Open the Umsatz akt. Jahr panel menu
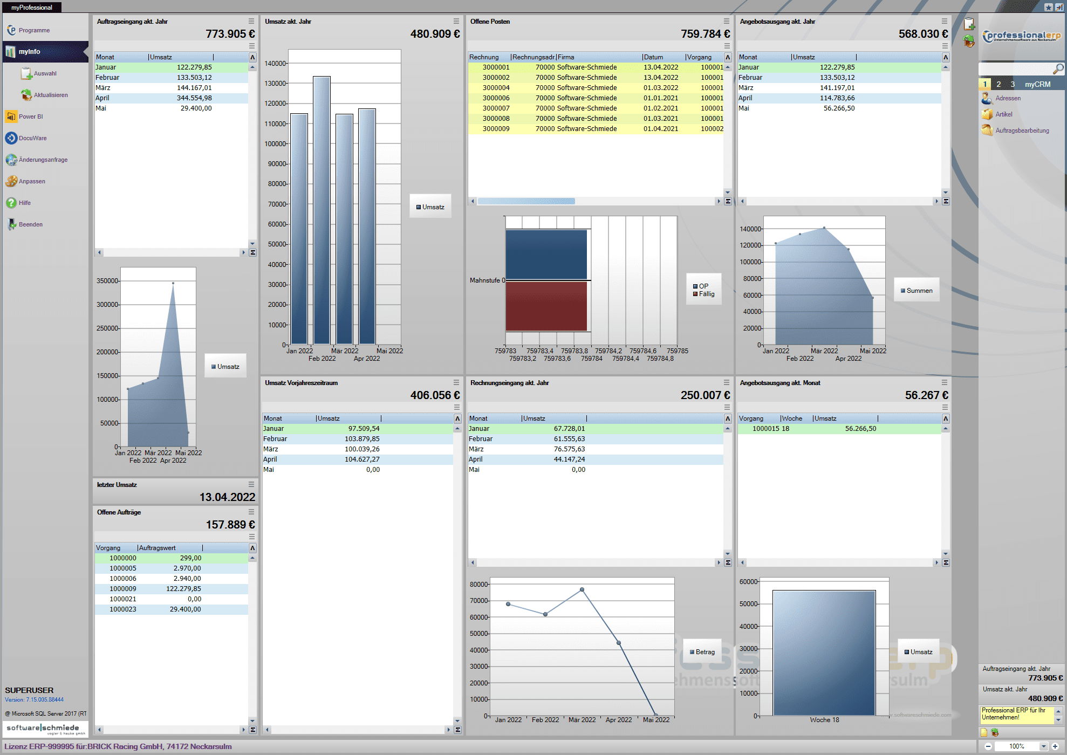 click(x=456, y=21)
